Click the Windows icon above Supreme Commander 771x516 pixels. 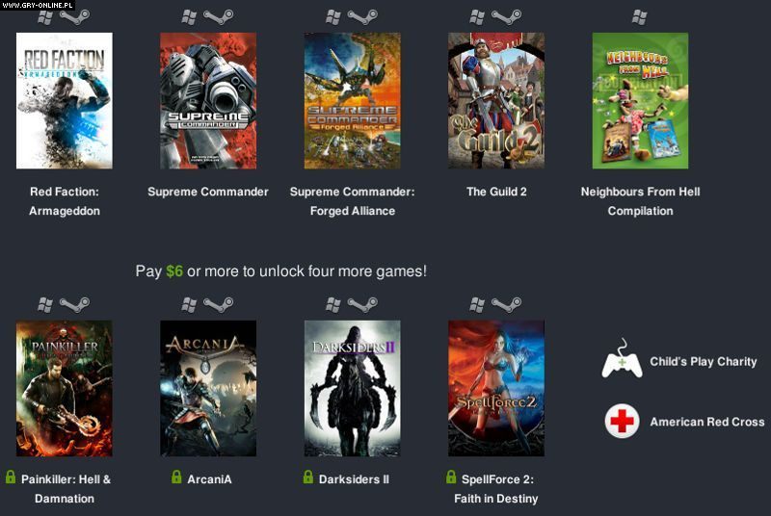point(189,17)
